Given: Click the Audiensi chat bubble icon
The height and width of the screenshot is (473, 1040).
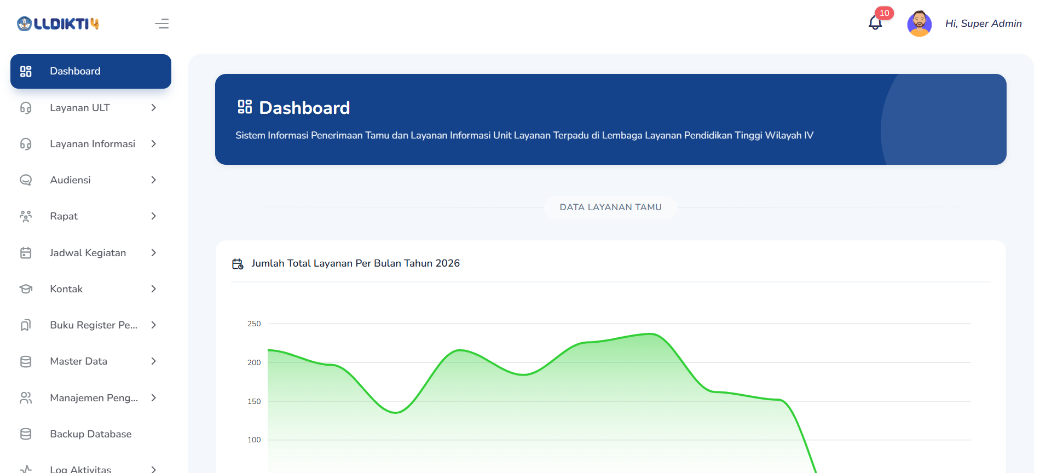Looking at the screenshot, I should (26, 180).
